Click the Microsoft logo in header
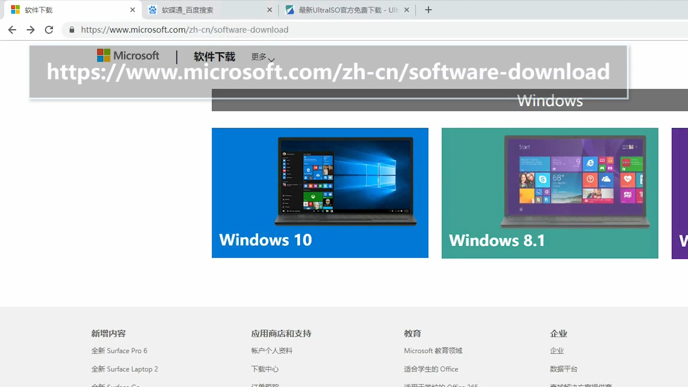This screenshot has width=688, height=387. (128, 56)
